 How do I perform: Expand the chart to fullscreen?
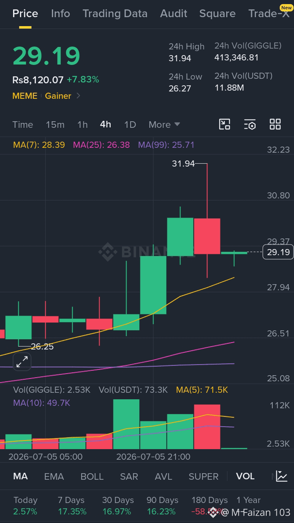pos(22,361)
